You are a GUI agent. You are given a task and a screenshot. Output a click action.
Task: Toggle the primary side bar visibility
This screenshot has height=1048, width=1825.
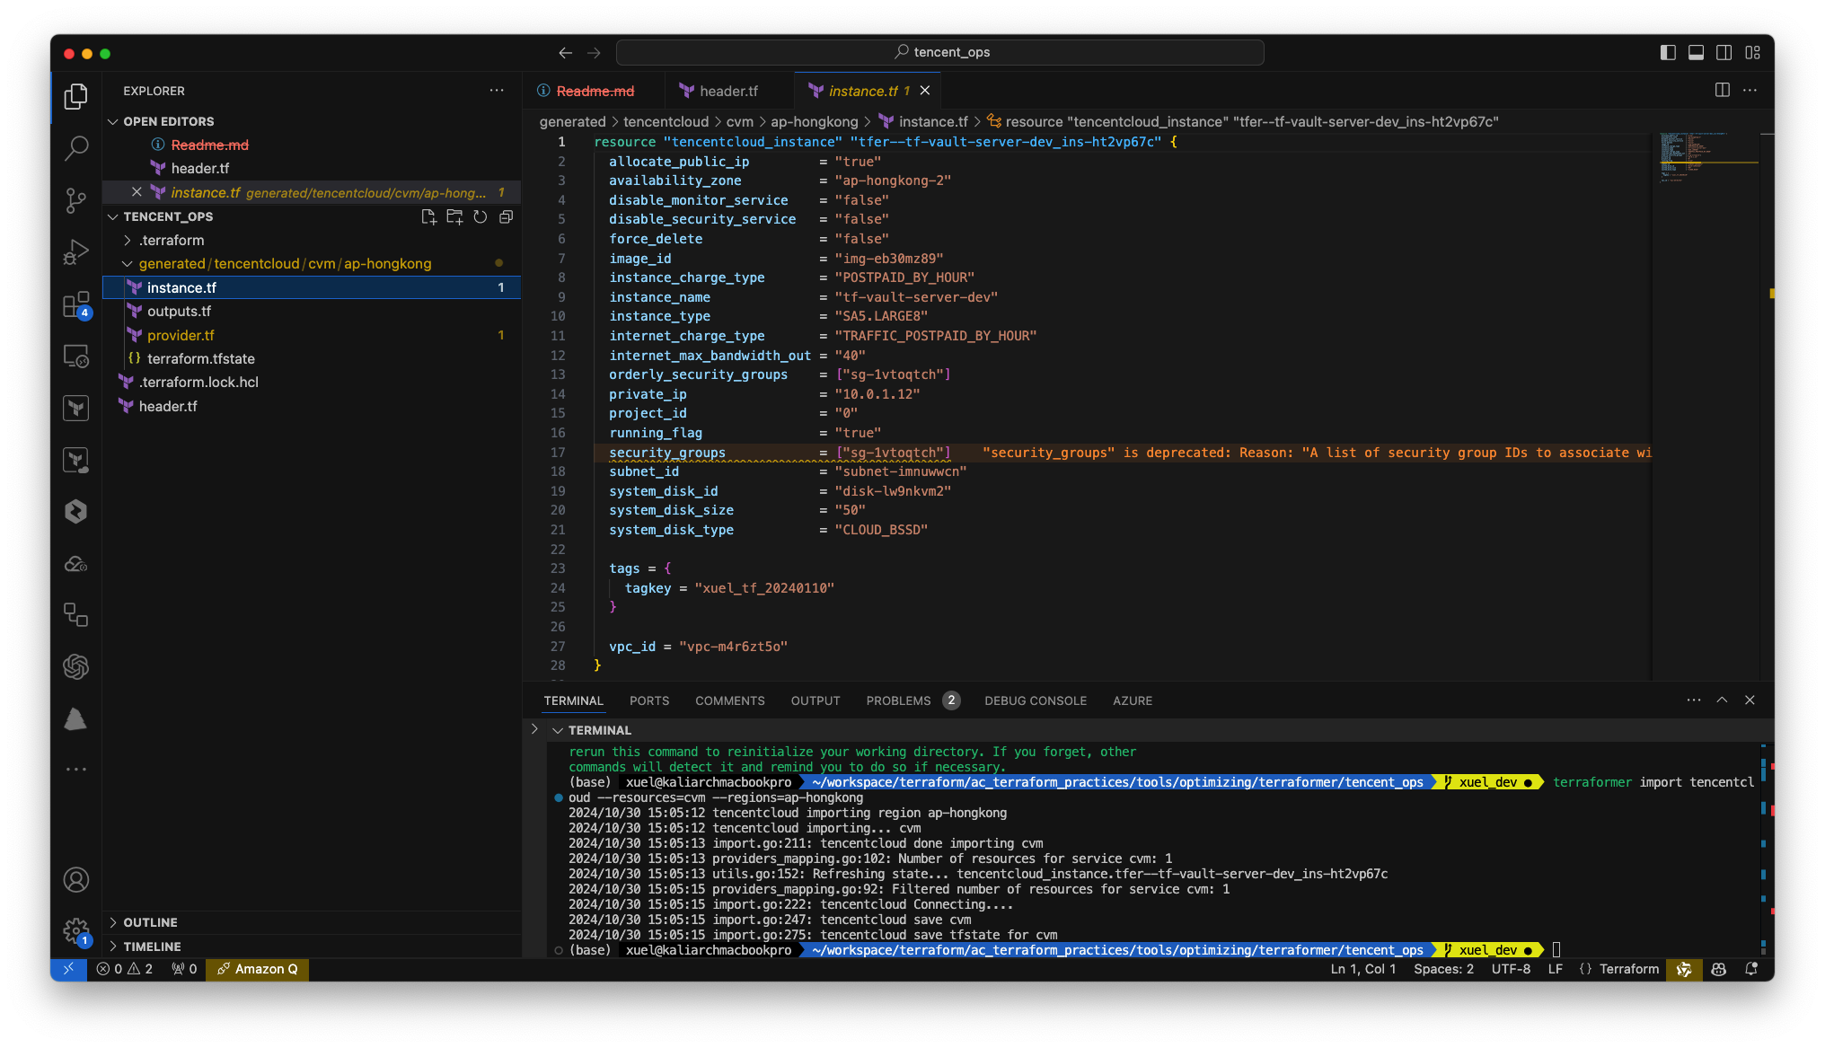pyautogui.click(x=1668, y=52)
